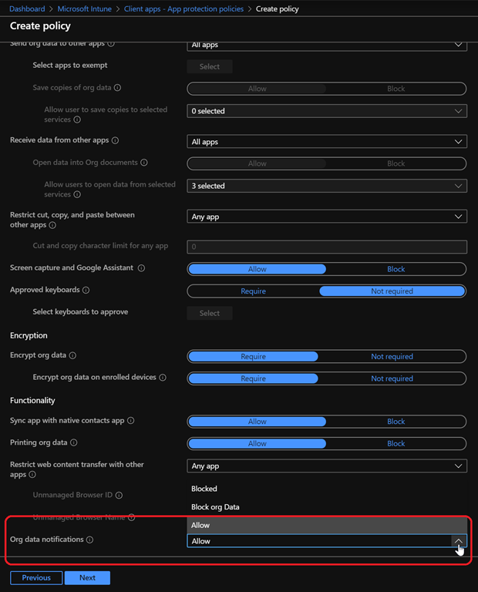The width and height of the screenshot is (478, 592).
Task: Set Screen capture and Google Assistant to Block
Action: pyautogui.click(x=396, y=269)
